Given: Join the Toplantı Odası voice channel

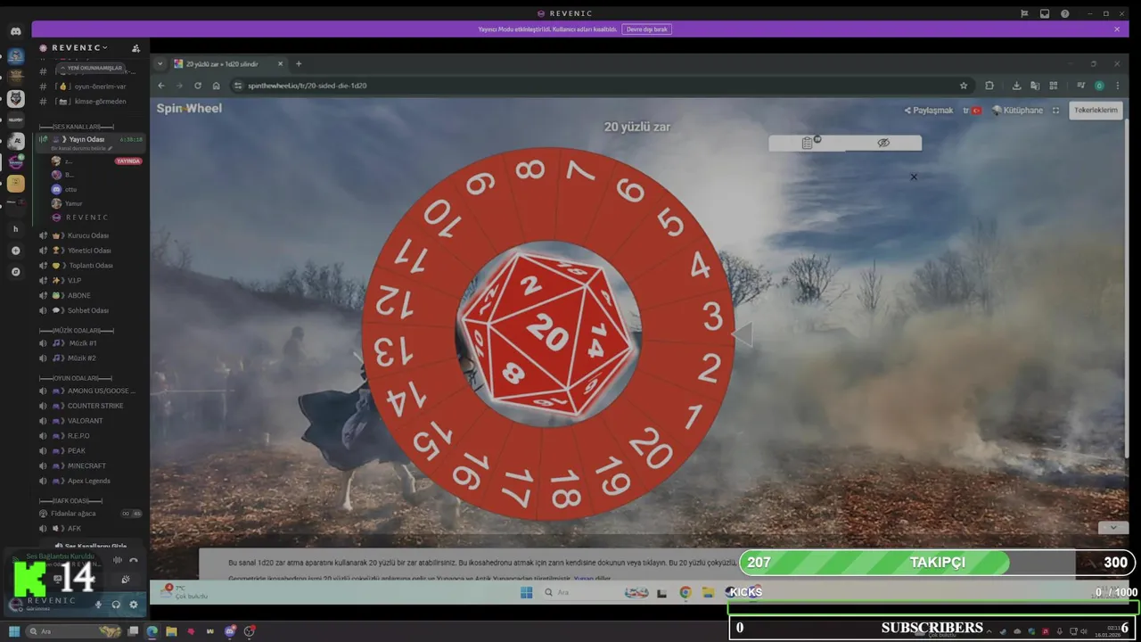Looking at the screenshot, I should pos(90,266).
